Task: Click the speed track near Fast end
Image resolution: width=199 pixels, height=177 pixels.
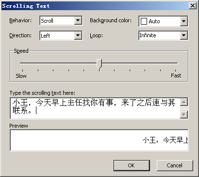Action: pyautogui.click(x=171, y=63)
